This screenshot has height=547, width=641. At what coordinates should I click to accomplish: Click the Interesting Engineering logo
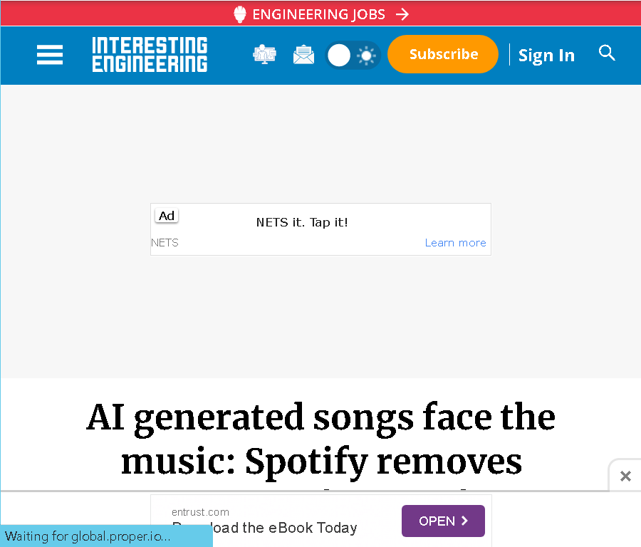click(150, 54)
